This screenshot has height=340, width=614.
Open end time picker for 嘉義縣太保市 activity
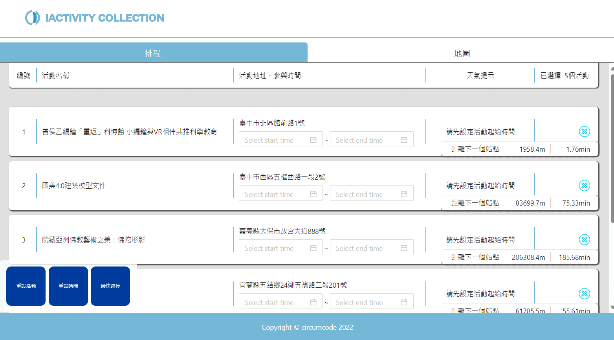[x=365, y=248]
